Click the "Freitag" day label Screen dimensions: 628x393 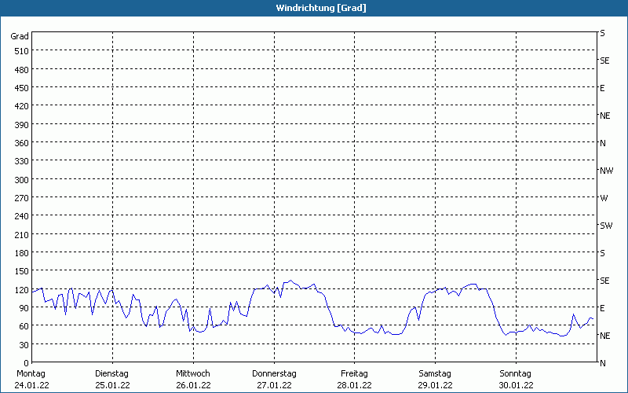(355, 374)
